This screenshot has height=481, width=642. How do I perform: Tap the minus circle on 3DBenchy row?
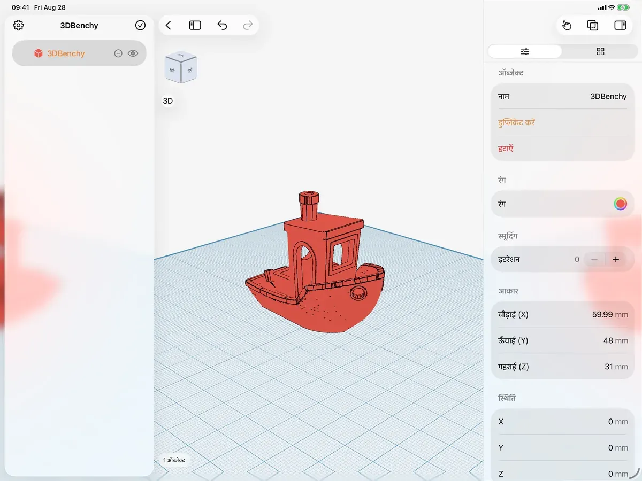118,53
